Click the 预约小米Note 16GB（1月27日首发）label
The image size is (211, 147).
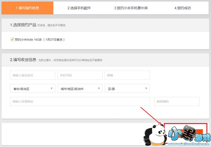(x=40, y=40)
